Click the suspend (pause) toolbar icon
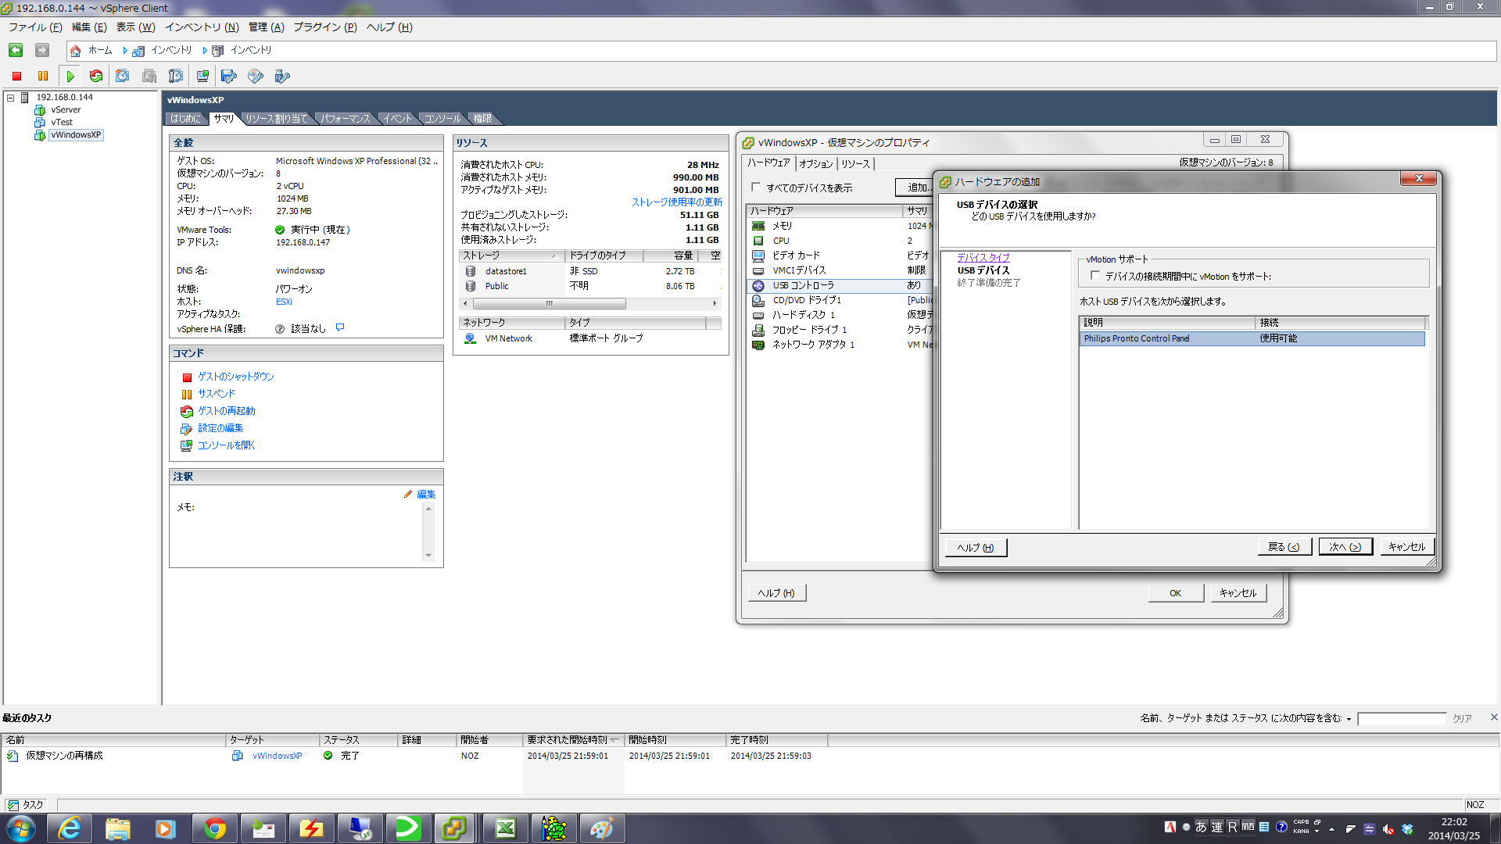This screenshot has width=1501, height=844. [43, 76]
